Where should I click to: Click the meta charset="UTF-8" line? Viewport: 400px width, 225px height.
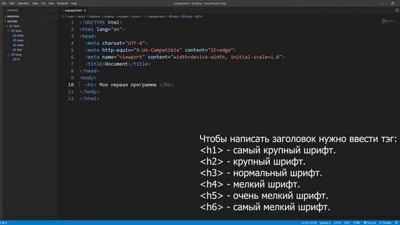click(116, 43)
